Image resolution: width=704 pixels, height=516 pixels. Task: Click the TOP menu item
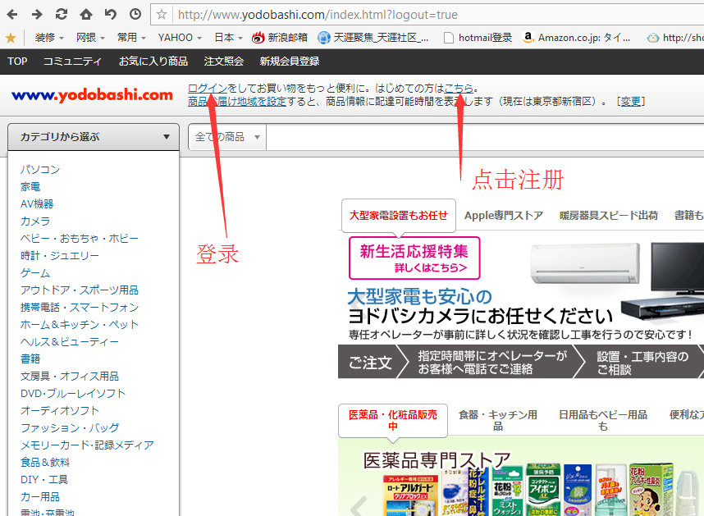tap(17, 62)
